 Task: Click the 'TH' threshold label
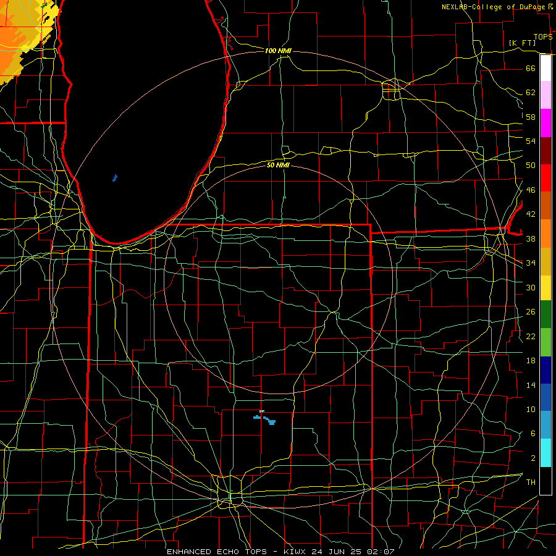[x=531, y=482]
